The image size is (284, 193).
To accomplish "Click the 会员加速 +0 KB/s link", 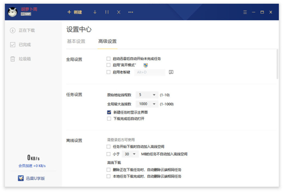I will [x=32, y=166].
